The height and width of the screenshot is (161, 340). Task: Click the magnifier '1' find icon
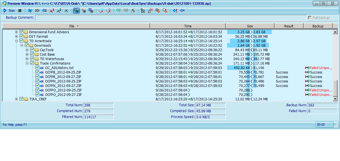[x=118, y=11]
